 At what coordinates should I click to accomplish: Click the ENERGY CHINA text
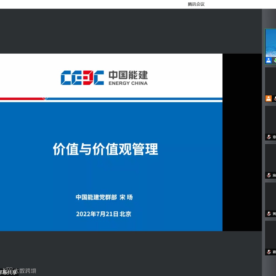tap(128, 83)
